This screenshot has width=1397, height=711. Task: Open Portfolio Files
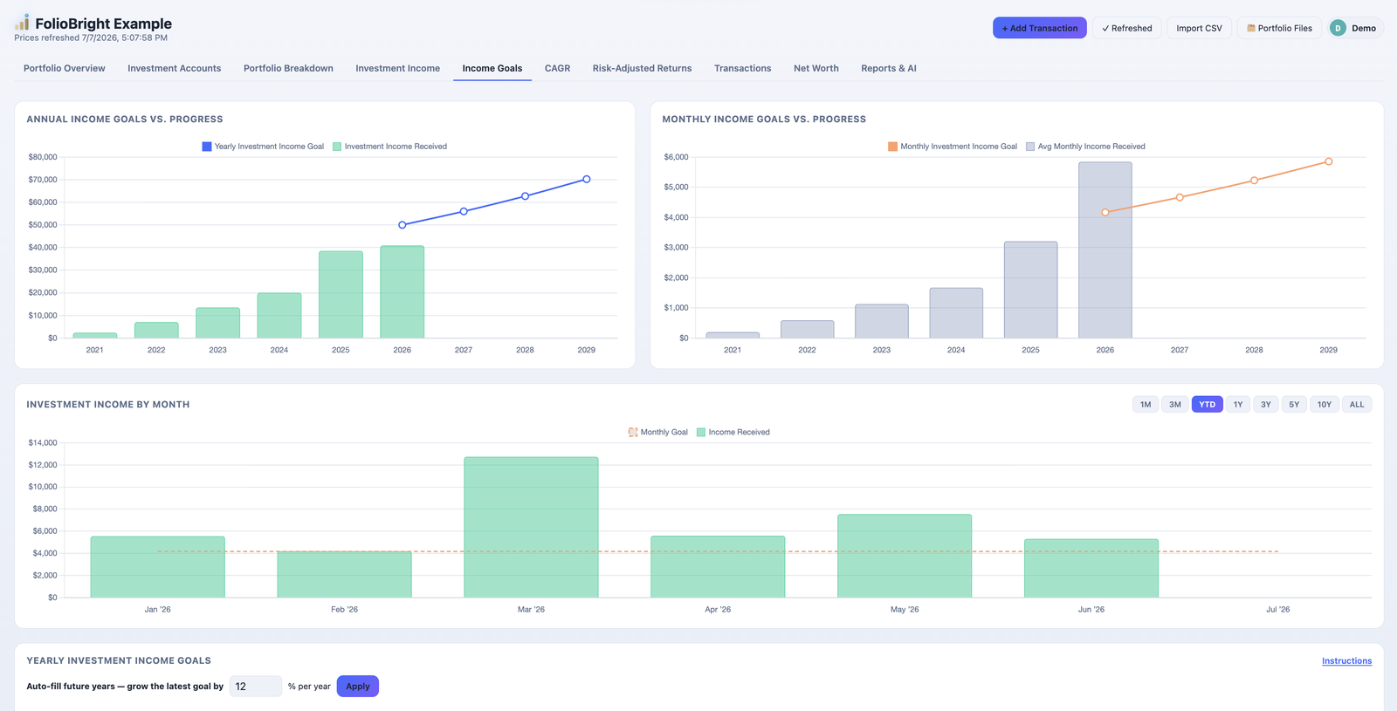[x=1279, y=28]
